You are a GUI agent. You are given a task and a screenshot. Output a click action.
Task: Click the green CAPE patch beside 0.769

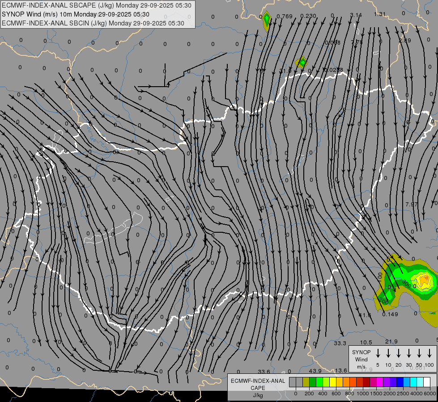(x=267, y=19)
